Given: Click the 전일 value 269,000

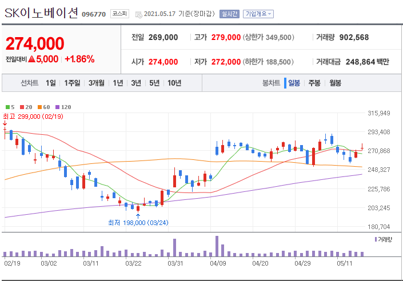Looking at the screenshot, I should click(x=163, y=38).
